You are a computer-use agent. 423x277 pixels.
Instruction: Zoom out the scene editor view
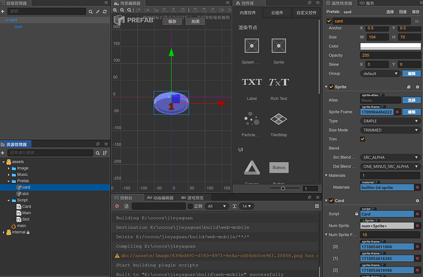(122, 10)
